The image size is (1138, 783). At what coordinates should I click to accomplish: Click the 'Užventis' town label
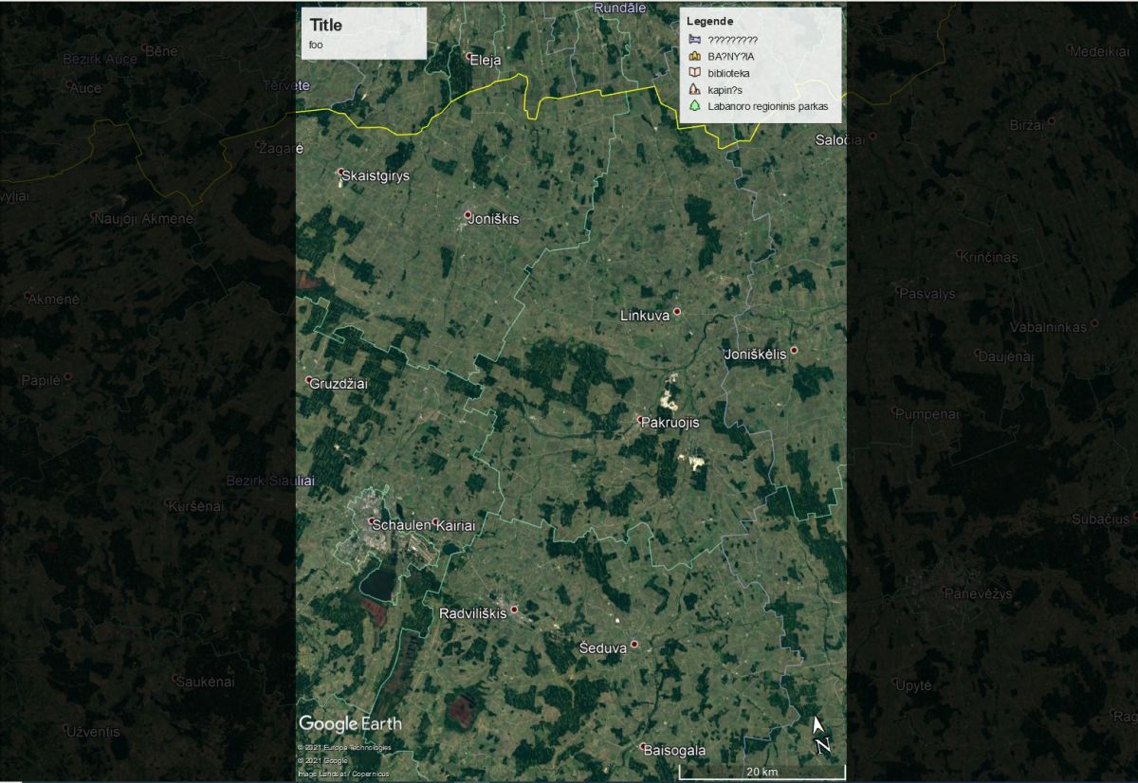[x=93, y=732]
